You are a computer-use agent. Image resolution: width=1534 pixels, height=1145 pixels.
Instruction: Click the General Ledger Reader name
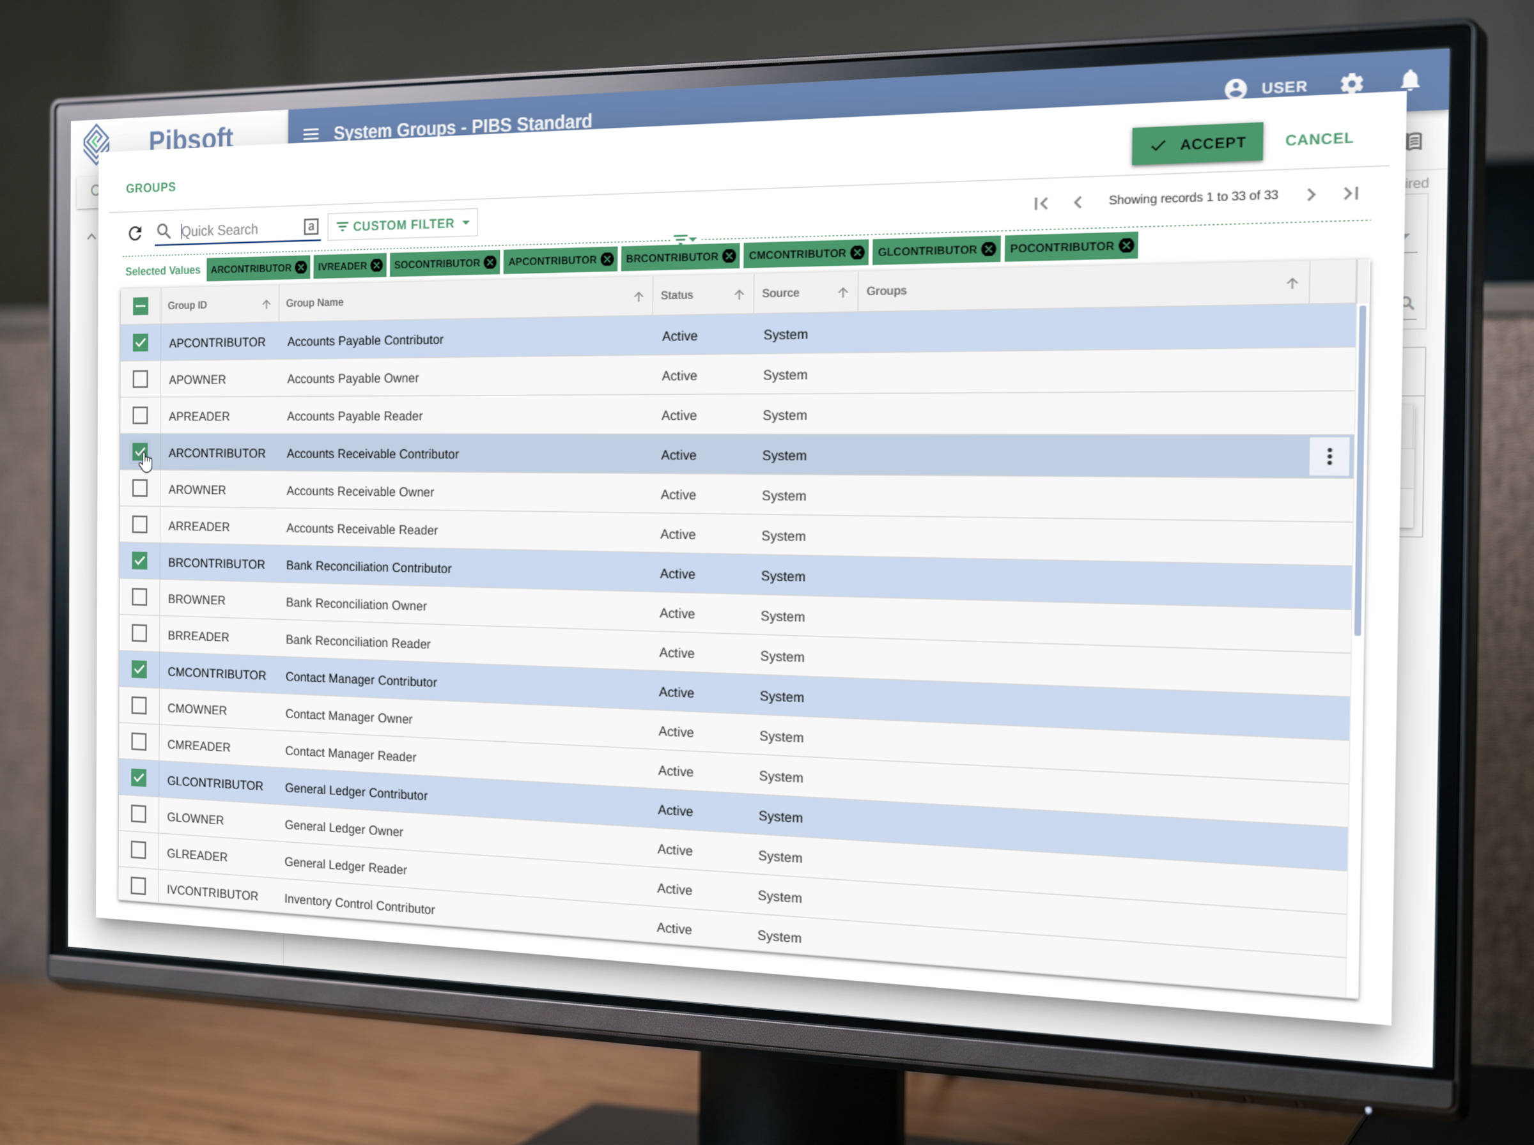(345, 865)
